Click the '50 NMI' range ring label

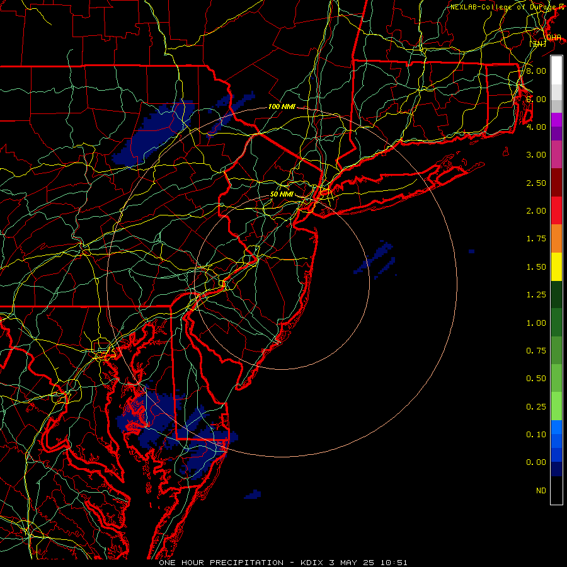(x=282, y=194)
